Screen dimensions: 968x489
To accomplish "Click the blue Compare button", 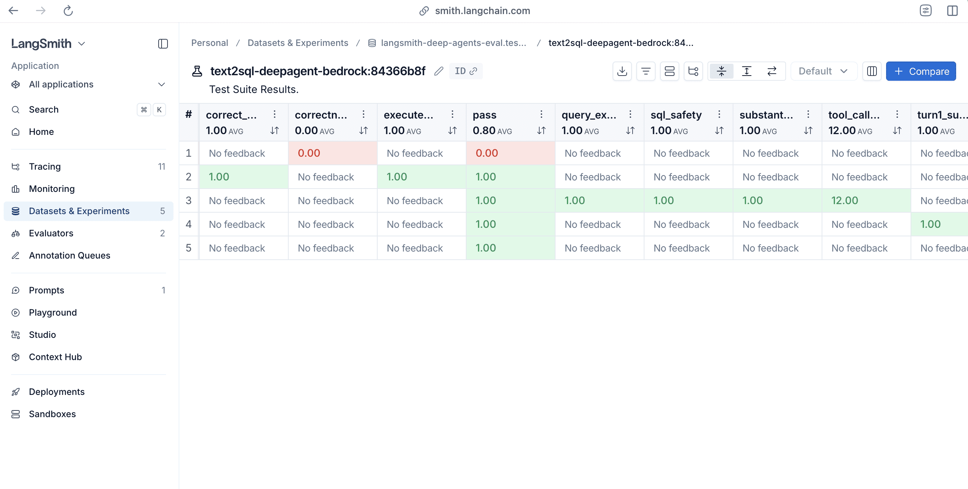I will pyautogui.click(x=921, y=71).
